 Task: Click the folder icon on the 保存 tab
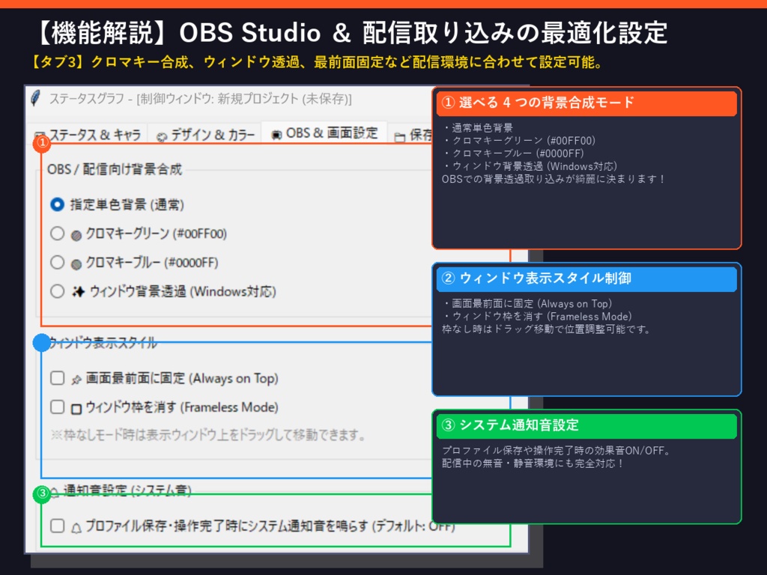tap(400, 137)
